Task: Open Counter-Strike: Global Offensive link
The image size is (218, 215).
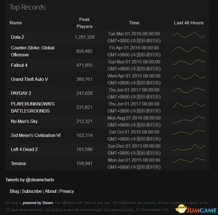Action: pos(33,51)
